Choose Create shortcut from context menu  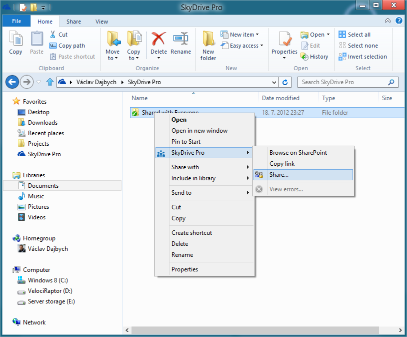click(204, 233)
